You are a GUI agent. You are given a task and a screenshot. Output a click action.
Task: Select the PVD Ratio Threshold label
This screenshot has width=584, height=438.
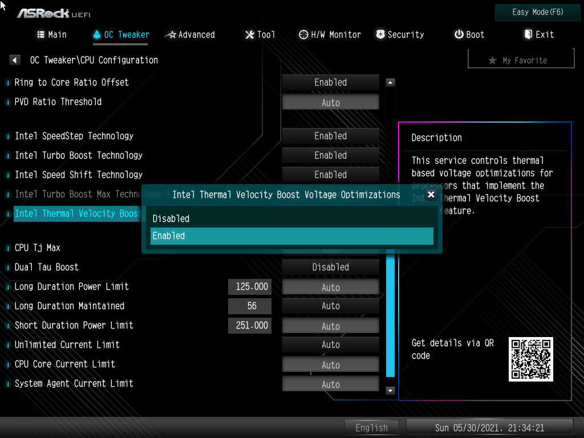[58, 102]
